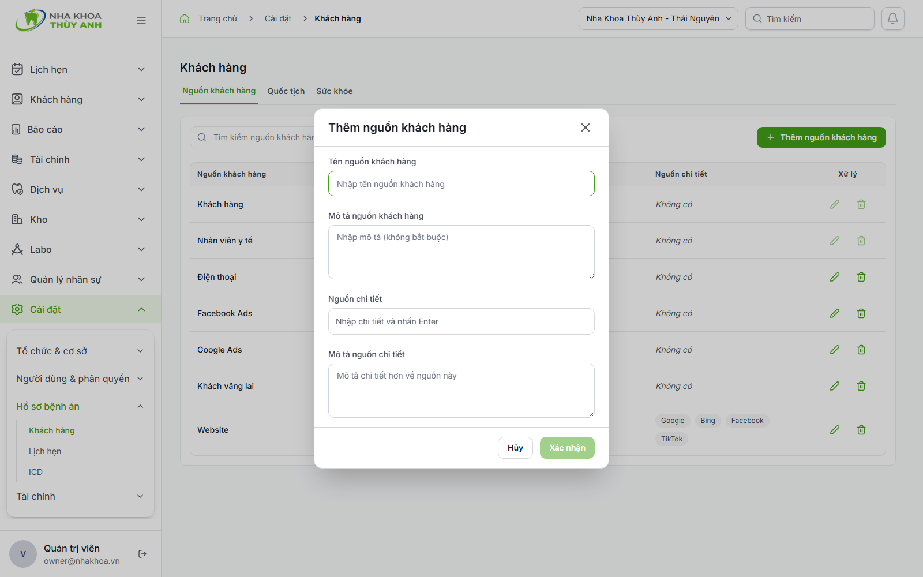Viewport: 923px width, 577px height.
Task: Edit the Điện thoại row
Action: (835, 277)
